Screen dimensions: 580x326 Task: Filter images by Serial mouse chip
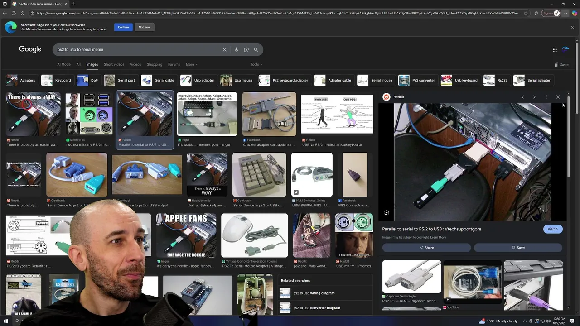[375, 80]
